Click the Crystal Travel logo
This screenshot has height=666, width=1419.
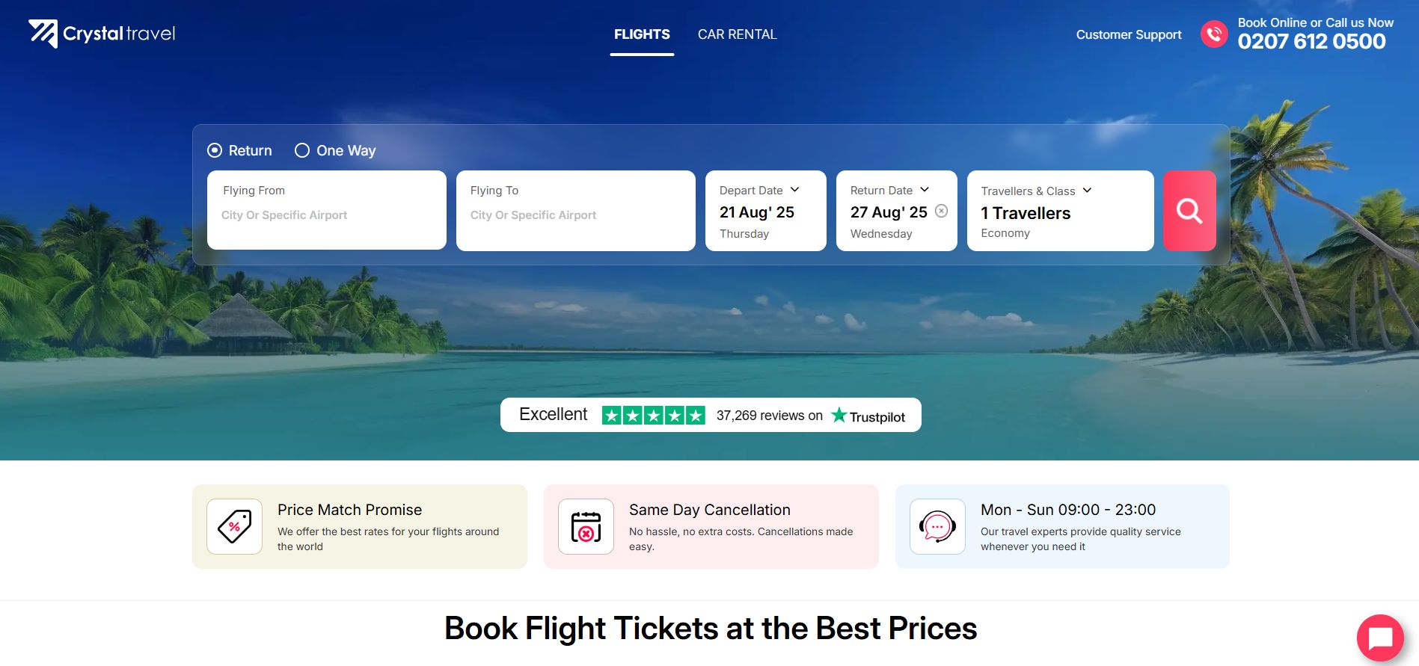102,34
